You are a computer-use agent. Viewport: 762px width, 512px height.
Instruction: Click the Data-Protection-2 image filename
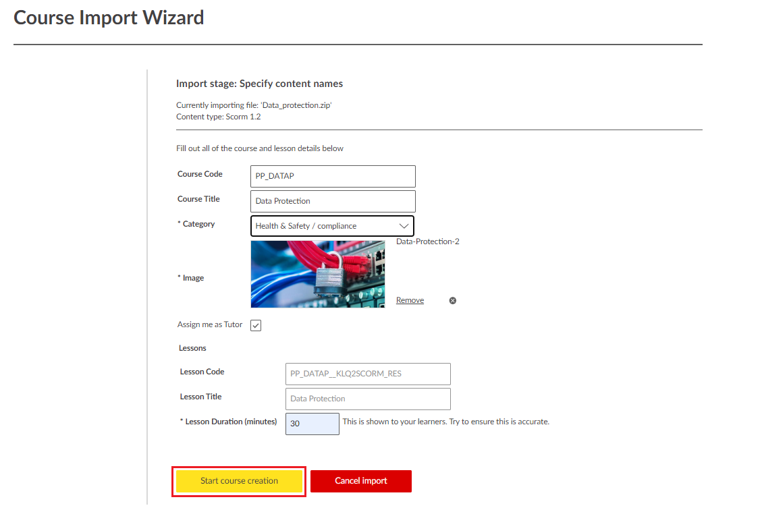427,241
